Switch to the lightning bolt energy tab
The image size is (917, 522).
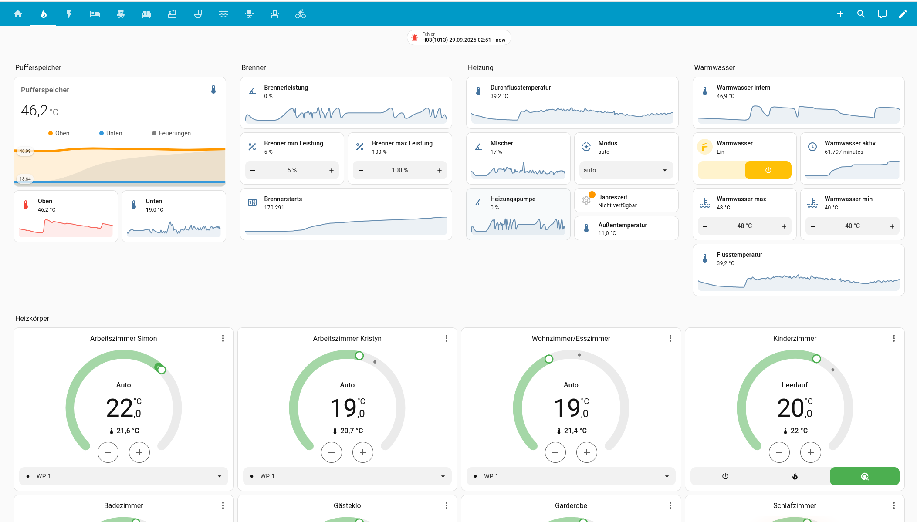[x=69, y=14]
